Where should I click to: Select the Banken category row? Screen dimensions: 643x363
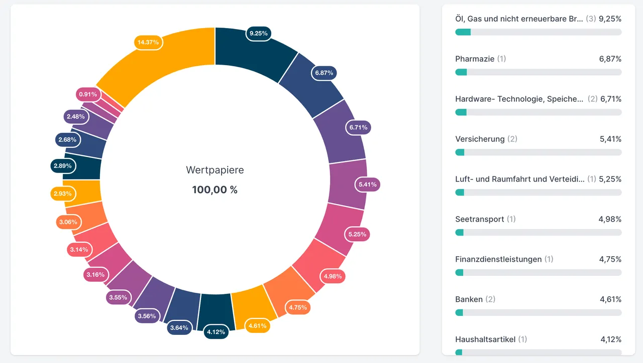(x=538, y=306)
